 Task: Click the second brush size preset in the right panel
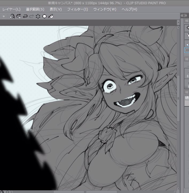[x=187, y=84]
